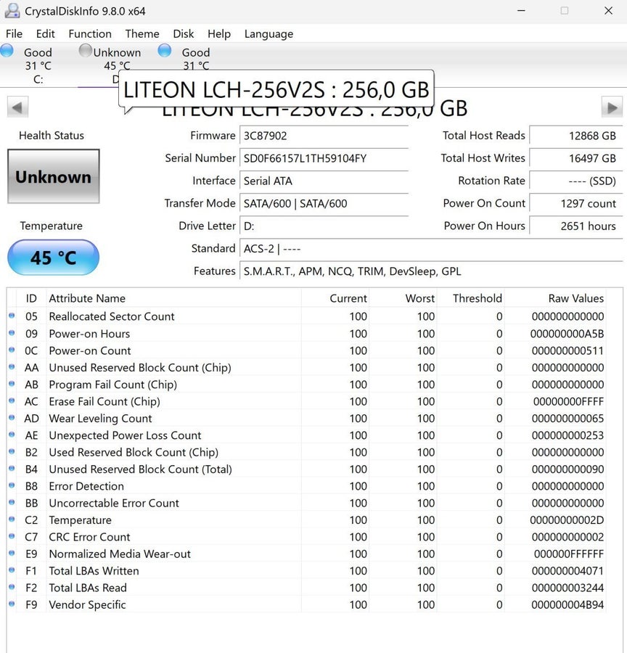Select the Reallocated Sector Count row
627x653 pixels.
coord(306,316)
